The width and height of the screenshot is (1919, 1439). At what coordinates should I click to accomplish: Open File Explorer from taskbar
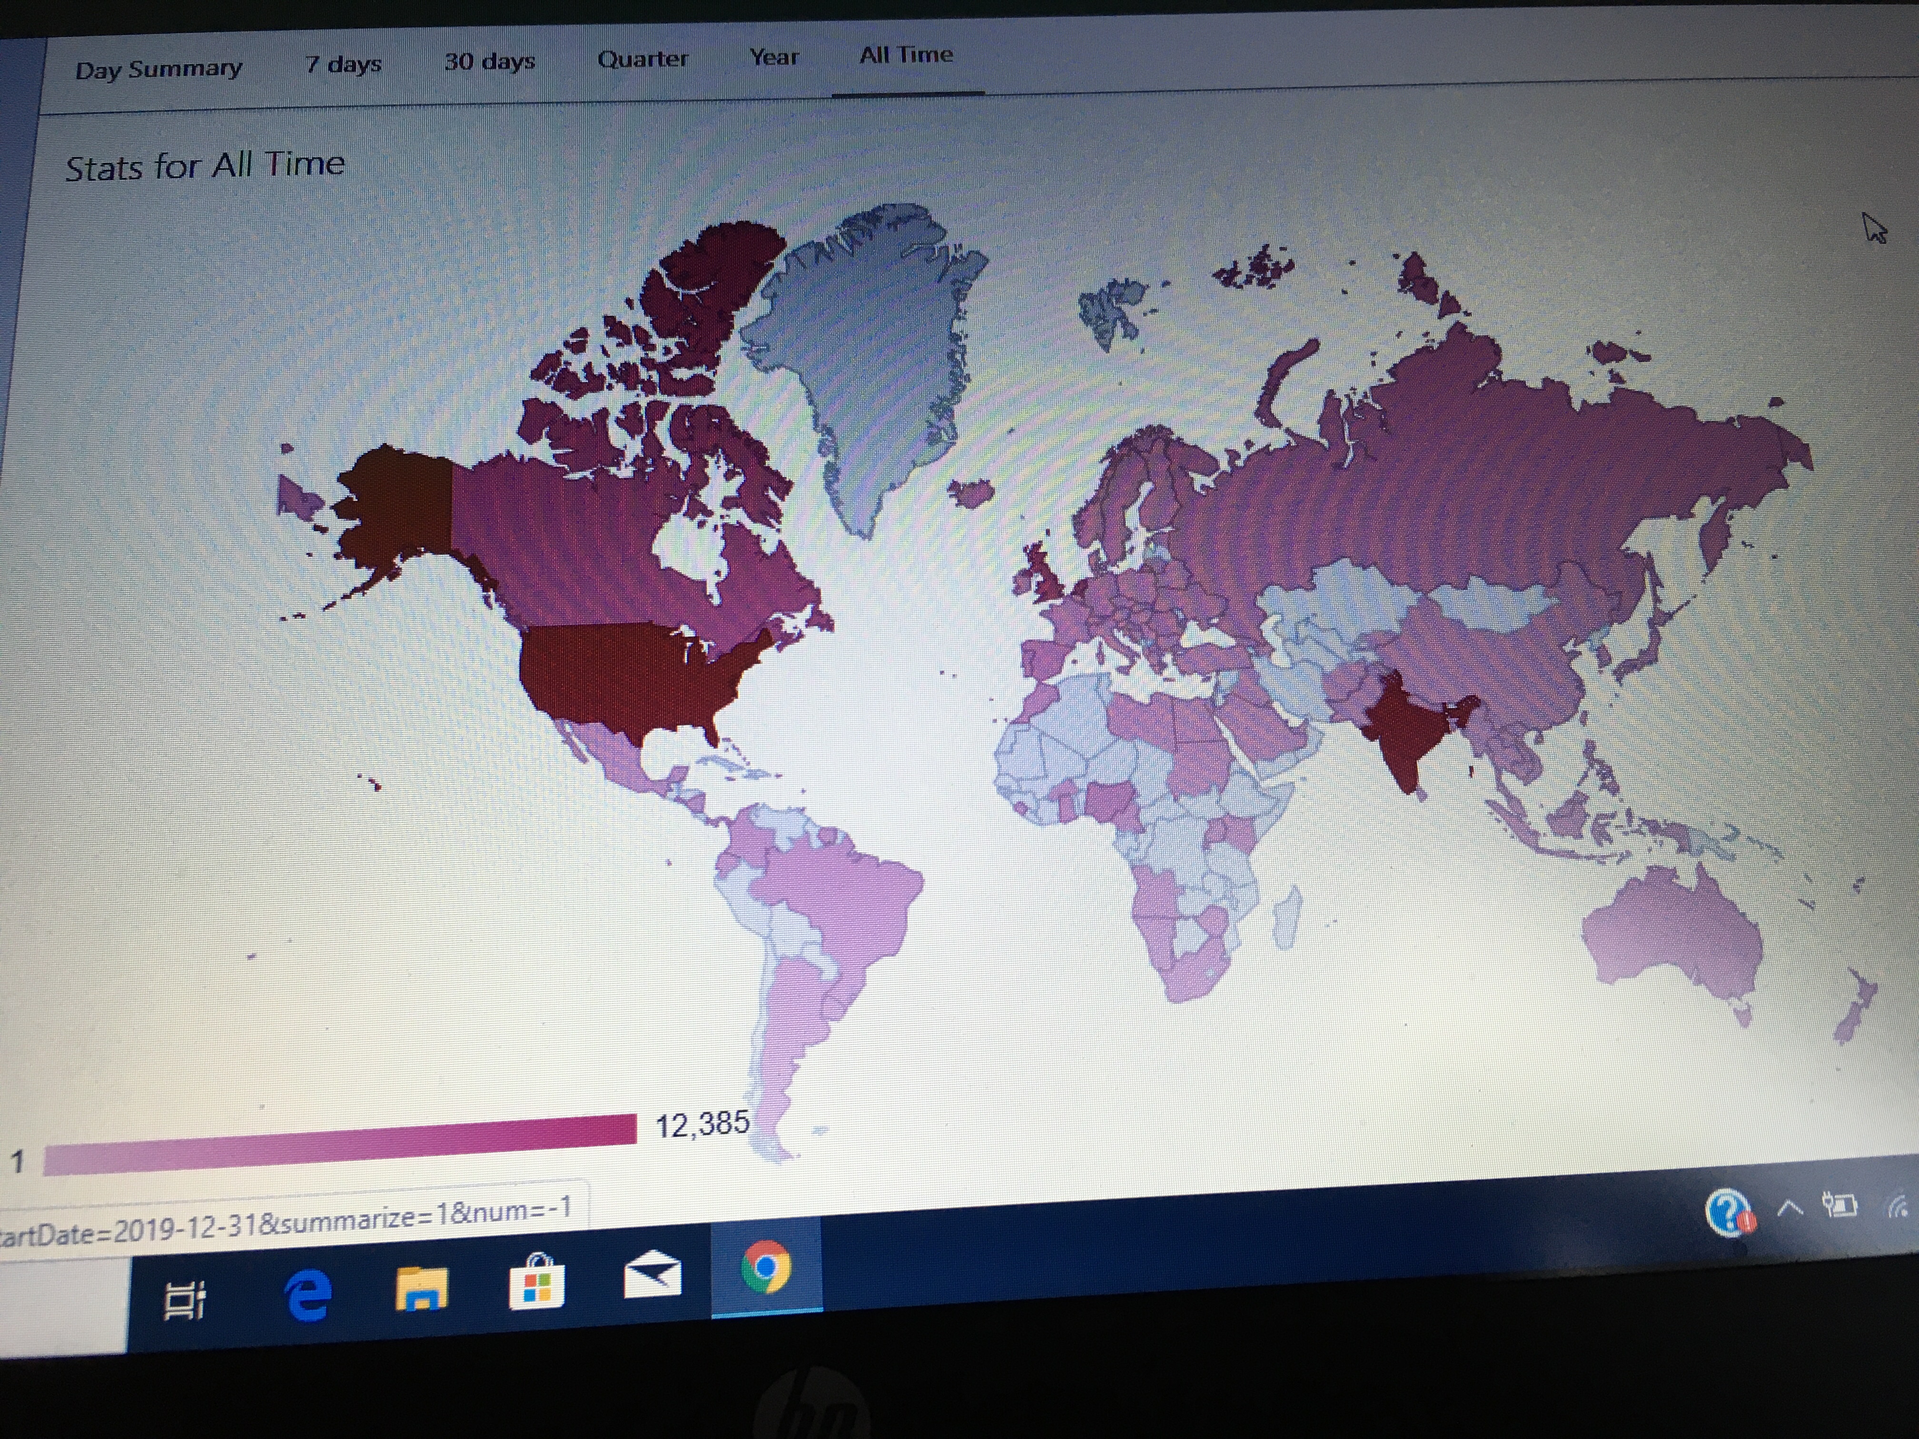click(x=421, y=1288)
